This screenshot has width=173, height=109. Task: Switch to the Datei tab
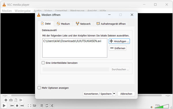click(46, 24)
